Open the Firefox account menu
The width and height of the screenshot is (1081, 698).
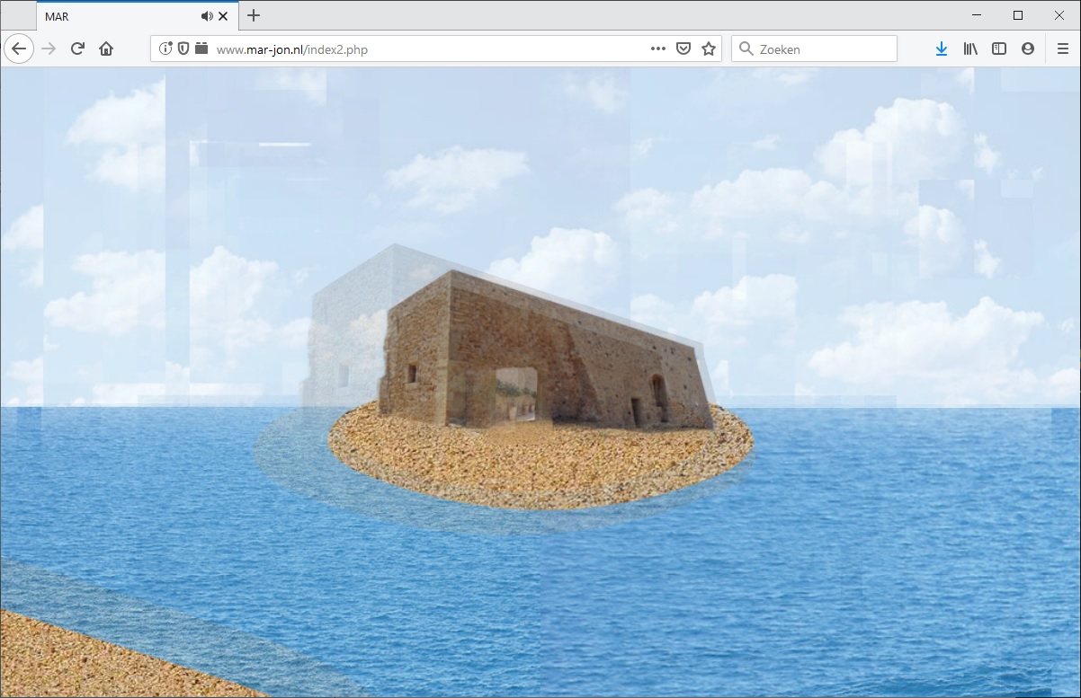1028,49
